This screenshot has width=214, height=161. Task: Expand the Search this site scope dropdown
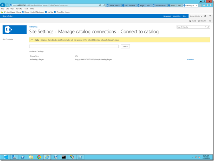(205, 27)
